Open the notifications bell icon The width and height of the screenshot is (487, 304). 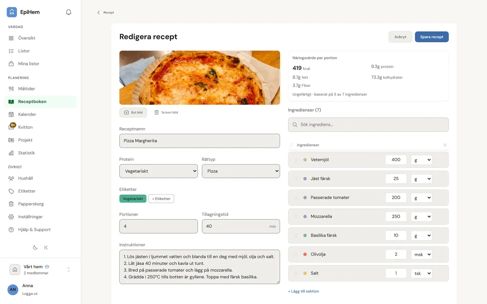pyautogui.click(x=68, y=12)
